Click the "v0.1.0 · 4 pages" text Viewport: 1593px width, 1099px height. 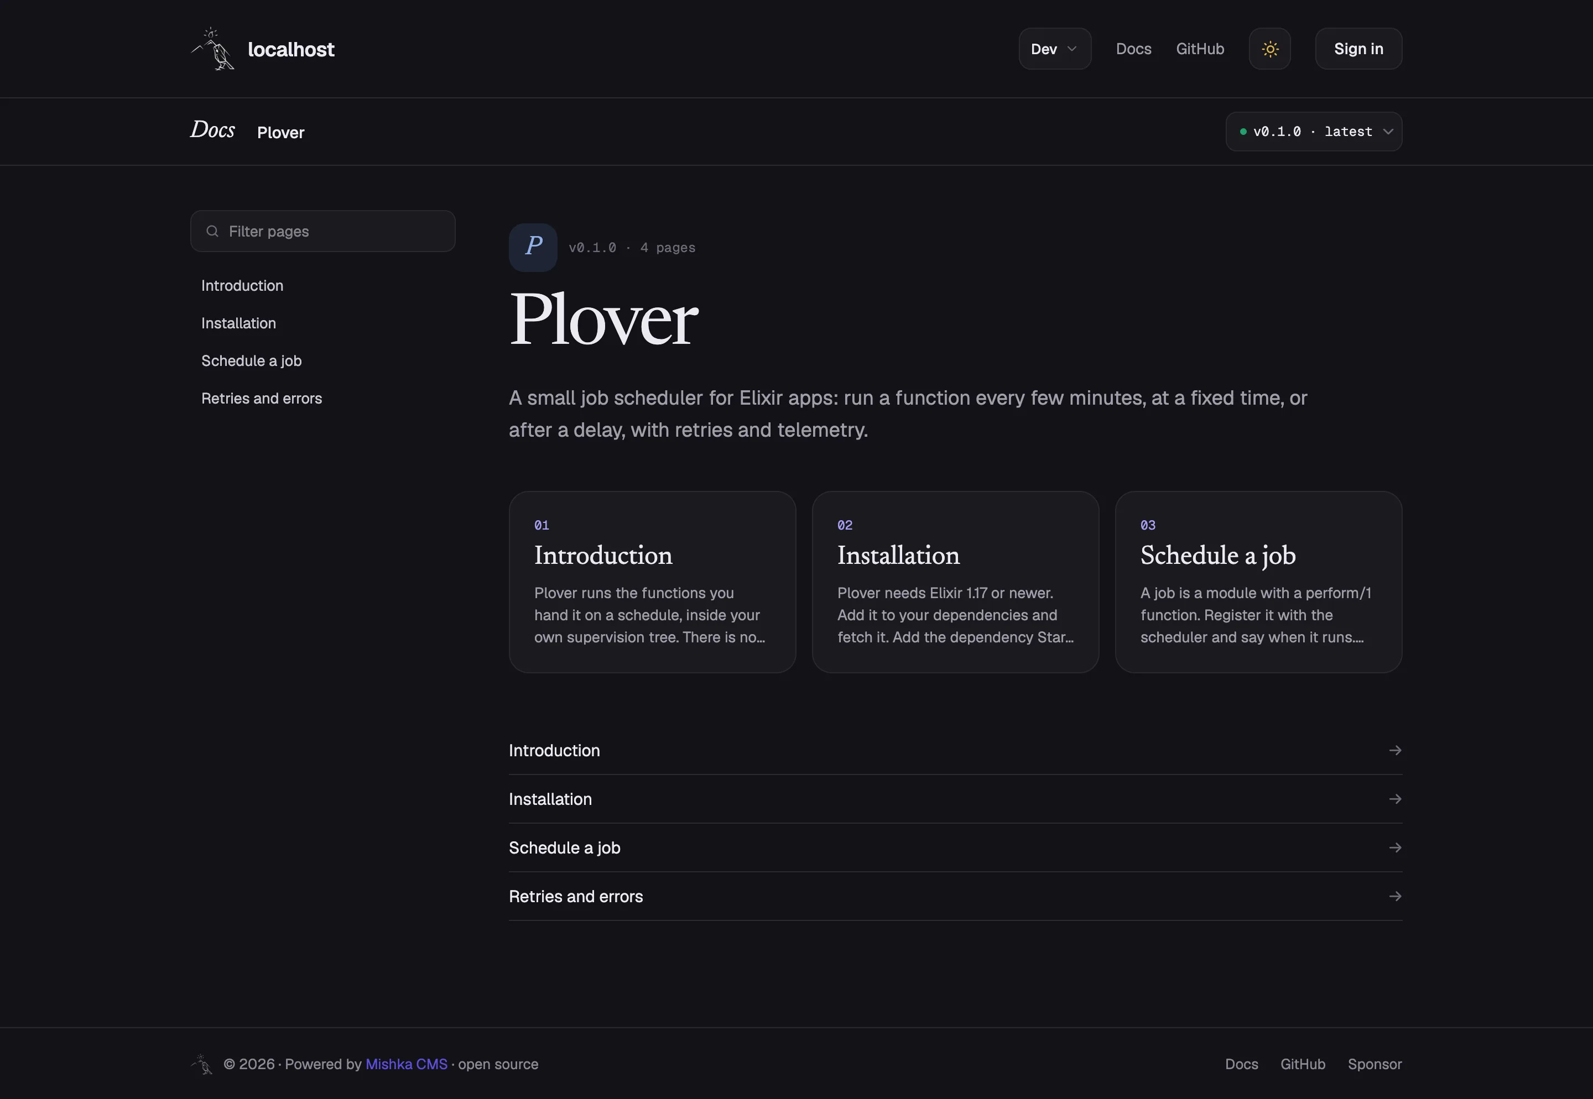(x=632, y=248)
